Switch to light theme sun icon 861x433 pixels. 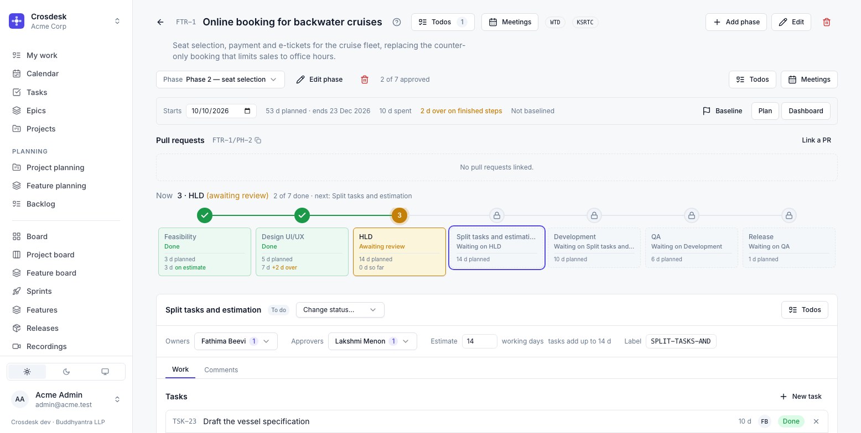click(27, 372)
